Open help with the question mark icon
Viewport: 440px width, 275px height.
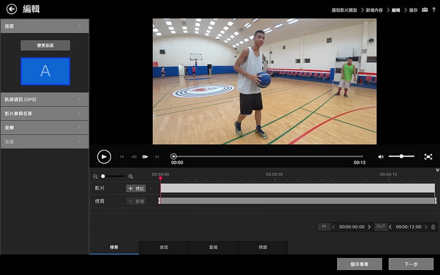point(434,10)
